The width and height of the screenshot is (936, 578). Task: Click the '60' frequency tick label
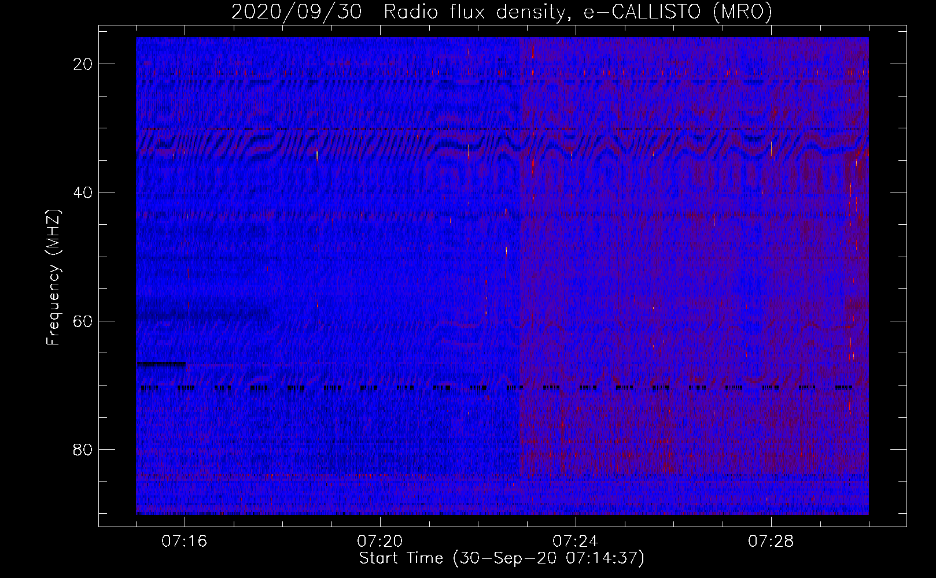83,321
